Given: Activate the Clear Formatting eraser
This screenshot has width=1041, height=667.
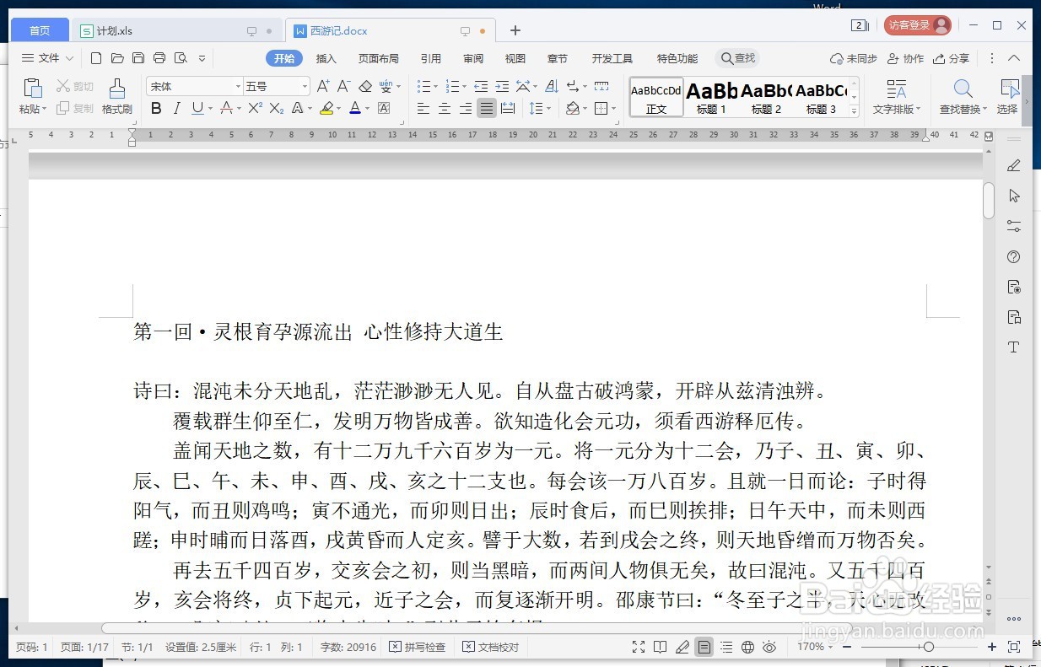Looking at the screenshot, I should [364, 86].
